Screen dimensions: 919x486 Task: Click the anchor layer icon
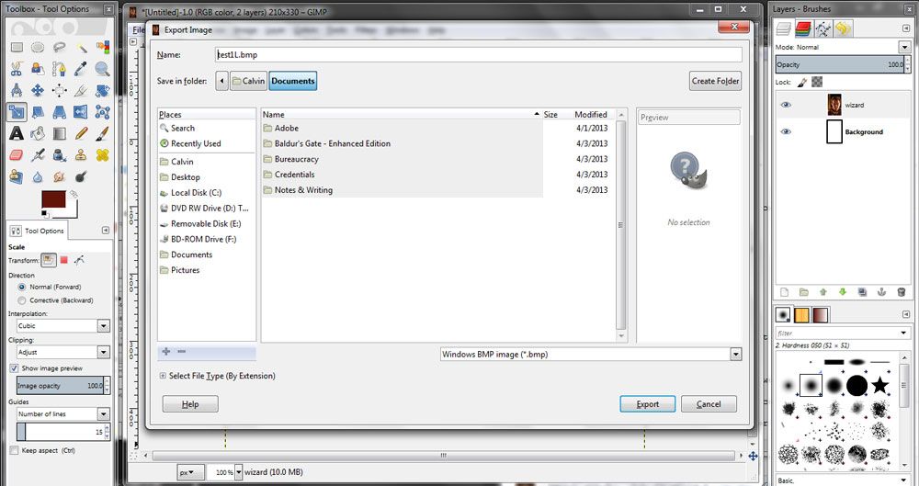coord(881,292)
